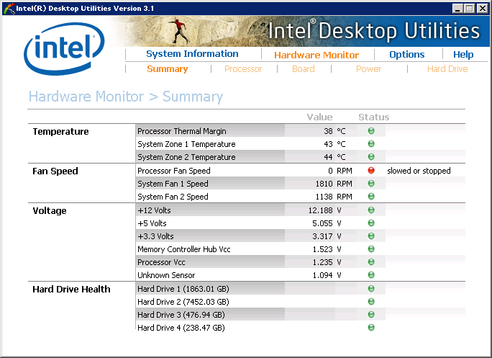The width and height of the screenshot is (492, 358).
Task: Click the red Processor Fan Speed status icon
Action: pyautogui.click(x=371, y=171)
